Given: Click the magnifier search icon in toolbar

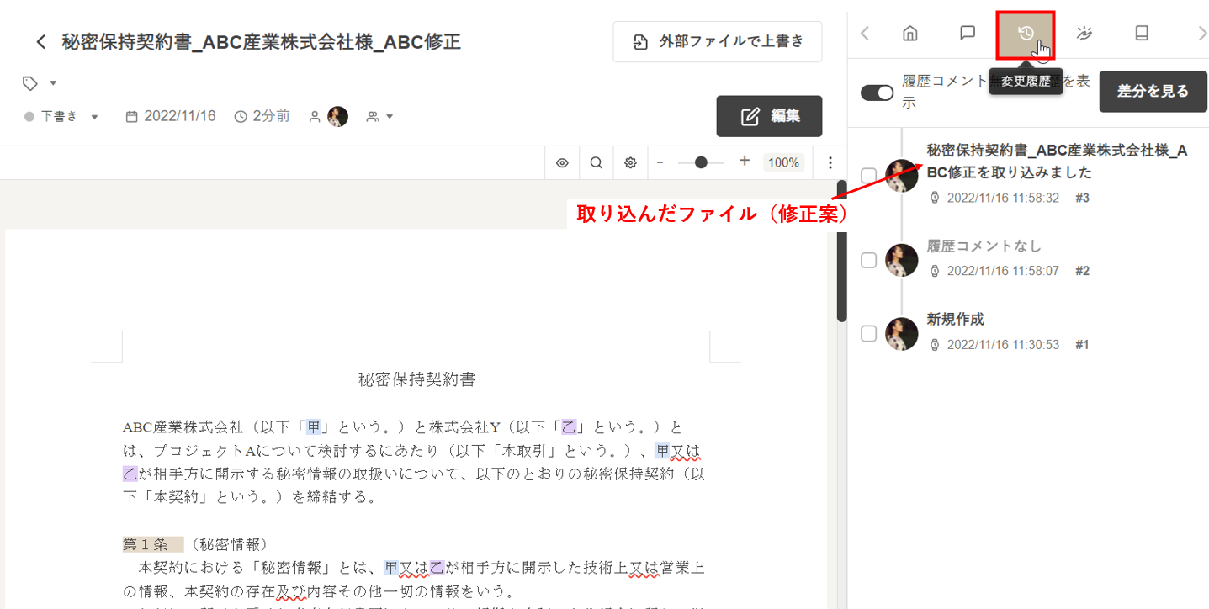Looking at the screenshot, I should click(x=596, y=163).
